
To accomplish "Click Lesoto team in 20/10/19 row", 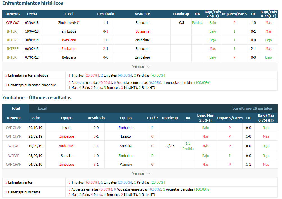I will [67, 128].
